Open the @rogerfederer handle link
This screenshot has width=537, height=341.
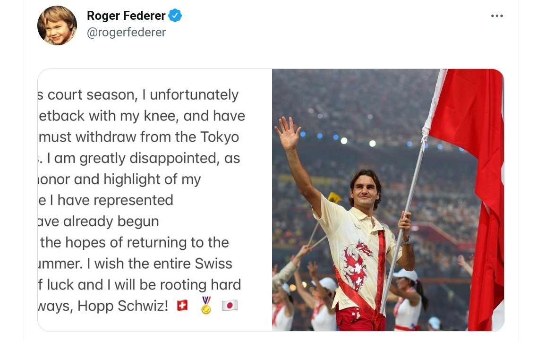pos(126,33)
